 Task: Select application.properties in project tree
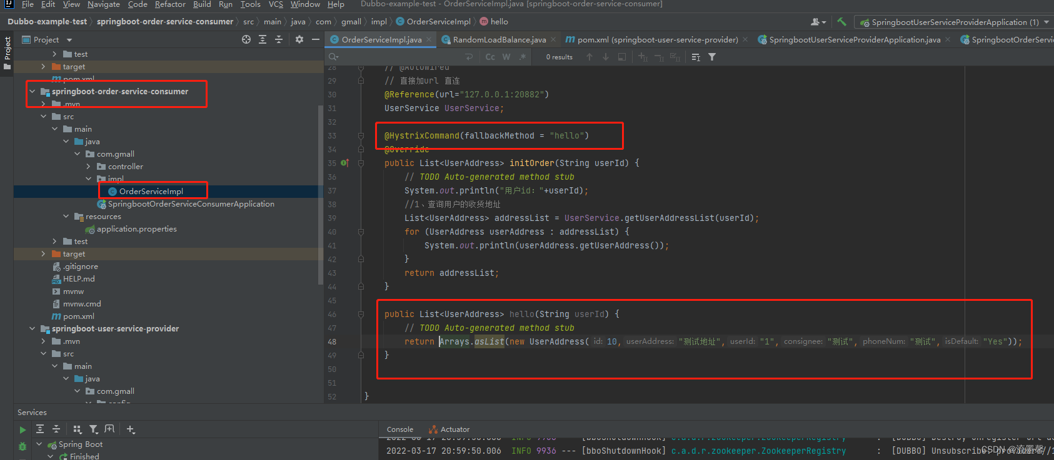pyautogui.click(x=136, y=229)
